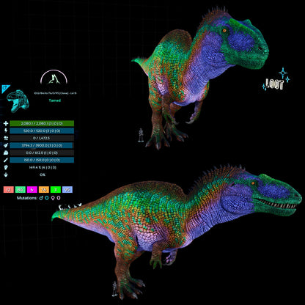Image resolution: width=305 pixels, height=305 pixels.
Task: Select the salmon color swatch 12
Action: [x=9, y=190]
